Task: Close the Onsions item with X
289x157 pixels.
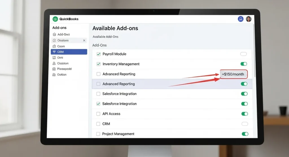Action: [84, 40]
